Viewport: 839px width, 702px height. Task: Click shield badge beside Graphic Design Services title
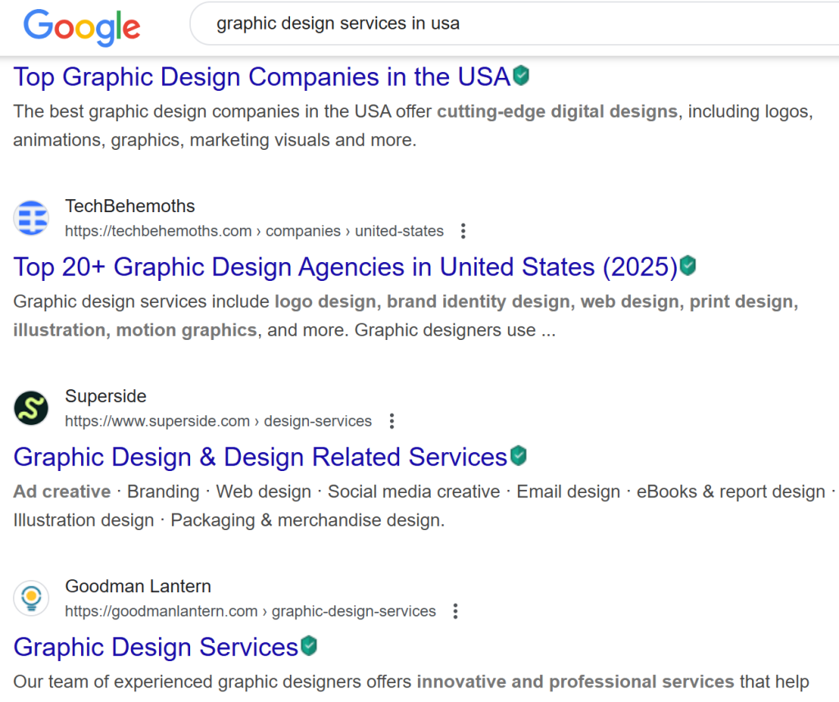(x=308, y=645)
